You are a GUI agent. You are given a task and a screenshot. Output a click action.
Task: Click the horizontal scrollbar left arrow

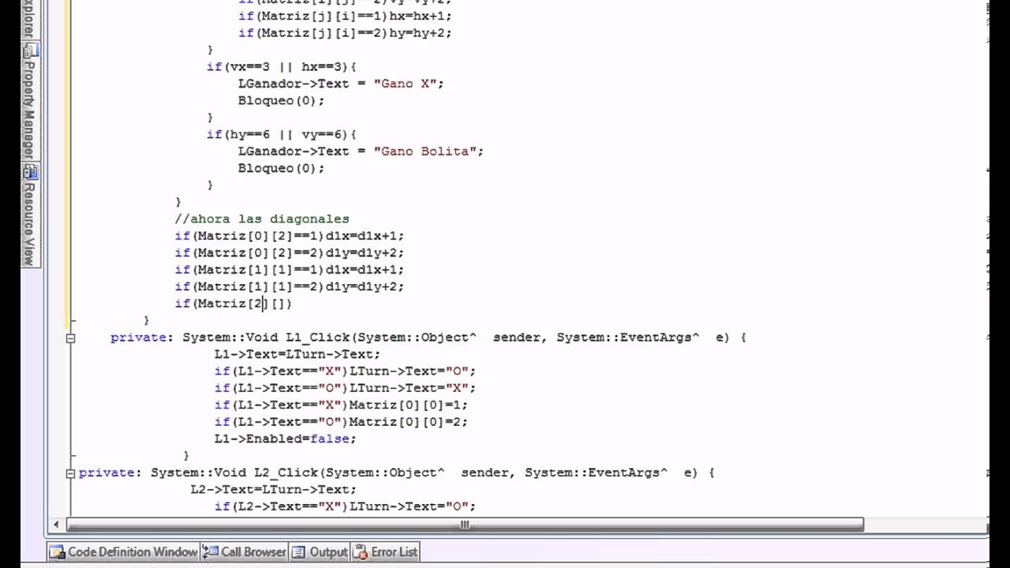(x=56, y=525)
